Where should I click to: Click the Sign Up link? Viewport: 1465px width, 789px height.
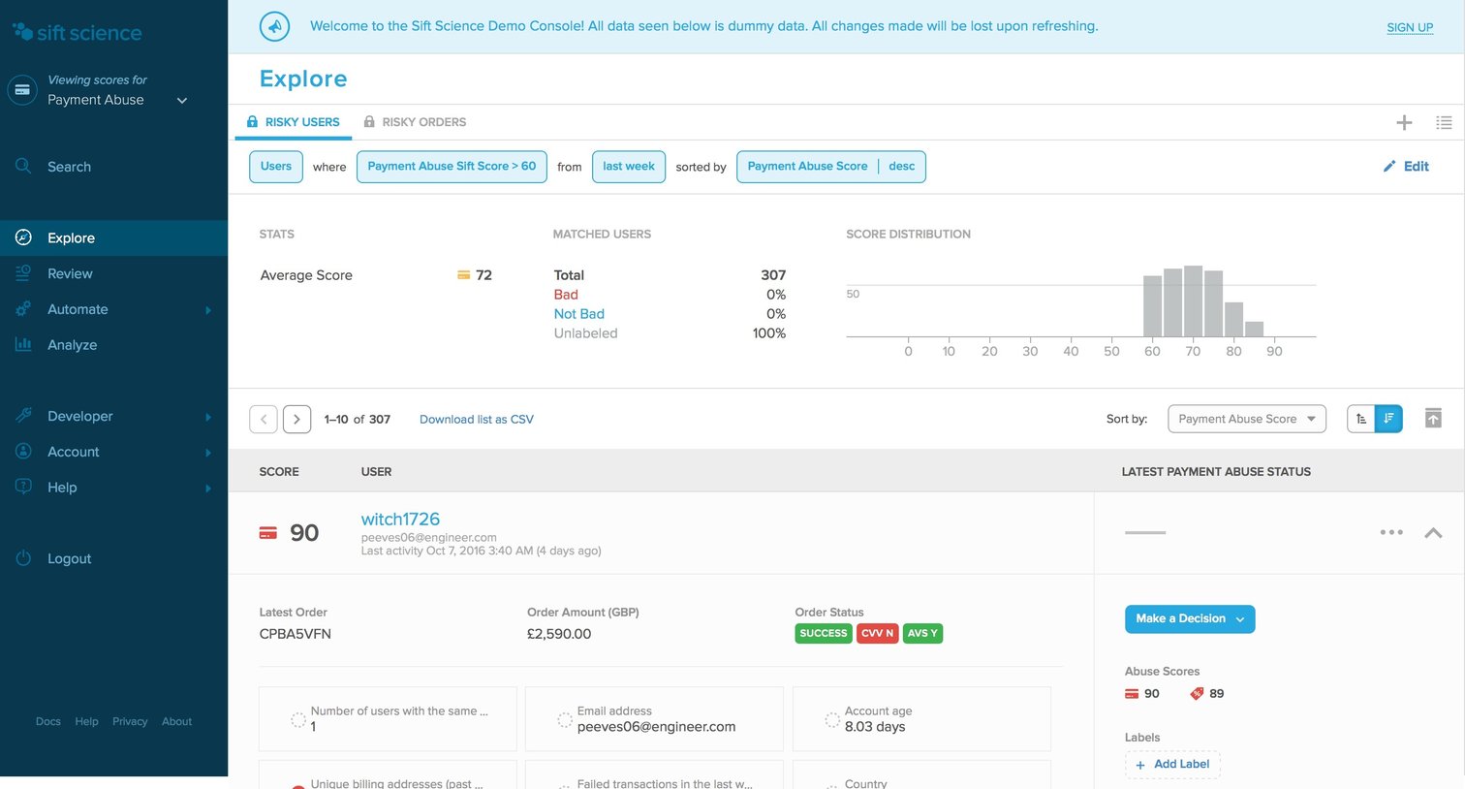pyautogui.click(x=1410, y=27)
